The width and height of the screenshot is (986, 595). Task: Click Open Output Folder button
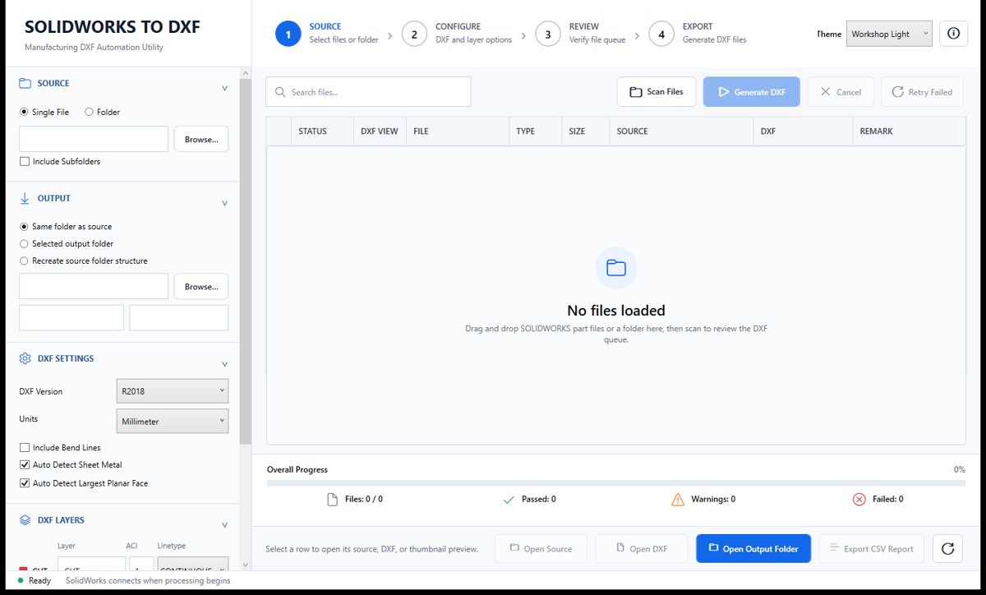tap(753, 549)
